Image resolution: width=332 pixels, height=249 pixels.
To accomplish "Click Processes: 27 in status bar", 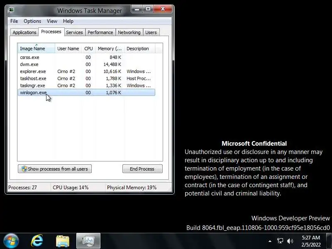I will 22,188.
